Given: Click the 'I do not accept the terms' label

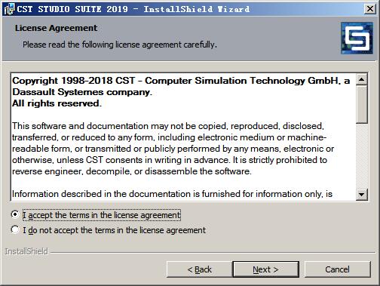Looking at the screenshot, I should tap(114, 230).
